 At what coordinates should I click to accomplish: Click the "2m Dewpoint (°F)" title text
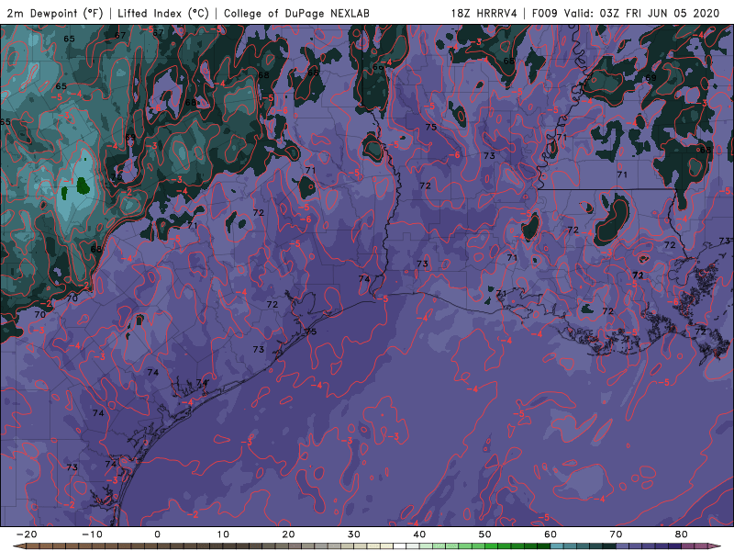click(x=55, y=13)
